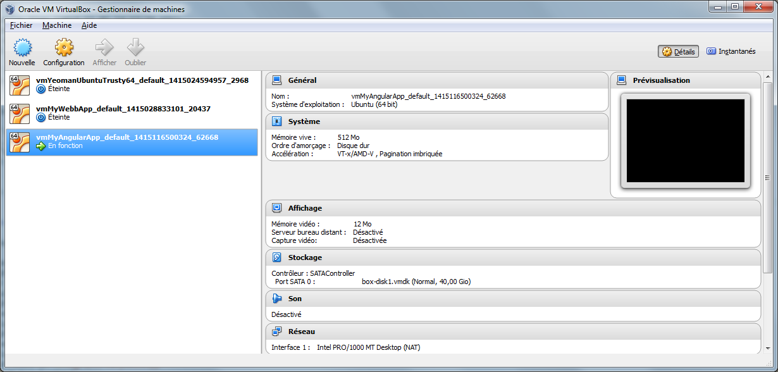Image resolution: width=778 pixels, height=372 pixels.
Task: Click the details panel vertical scrollbar
Action: pyautogui.click(x=767, y=177)
